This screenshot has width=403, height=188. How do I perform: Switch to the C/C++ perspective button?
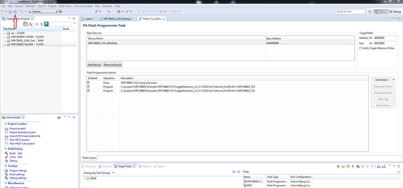pos(381,12)
